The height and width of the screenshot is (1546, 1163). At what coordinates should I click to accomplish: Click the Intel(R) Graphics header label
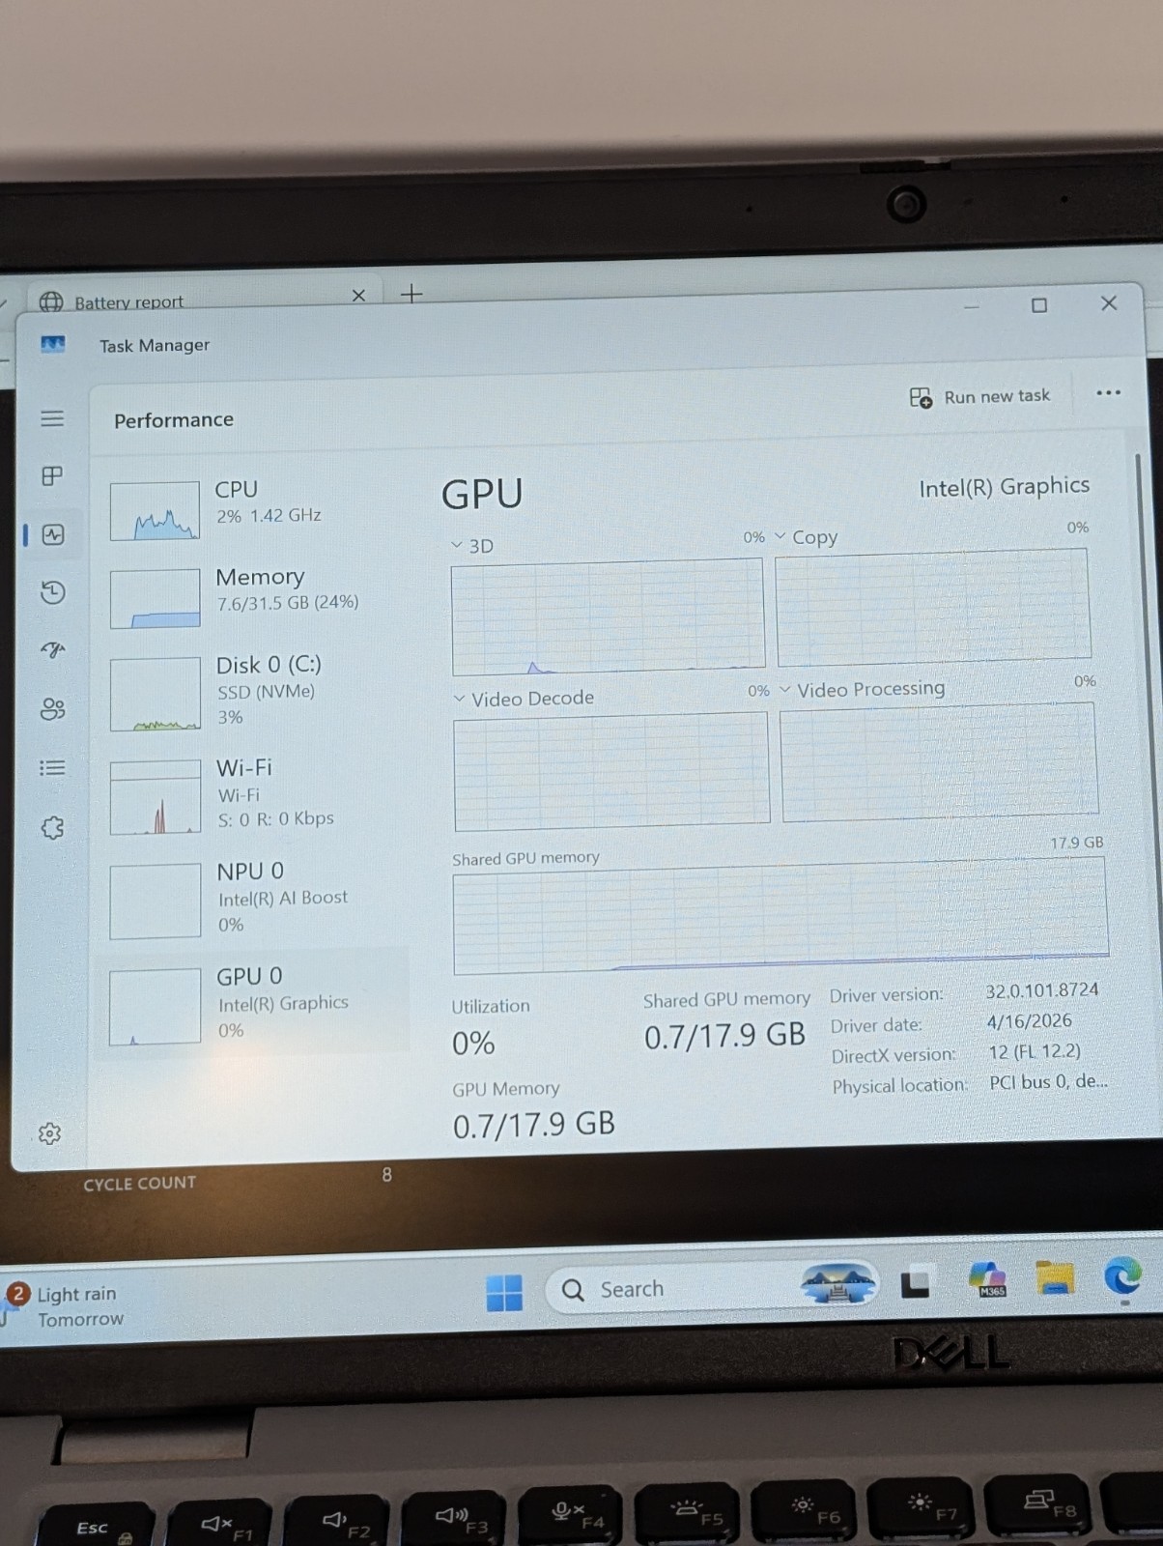1004,487
